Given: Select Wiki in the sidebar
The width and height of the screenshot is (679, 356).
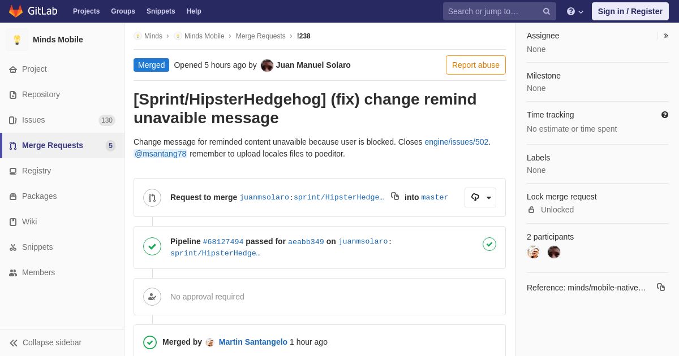Looking at the screenshot, I should [x=62, y=222].
